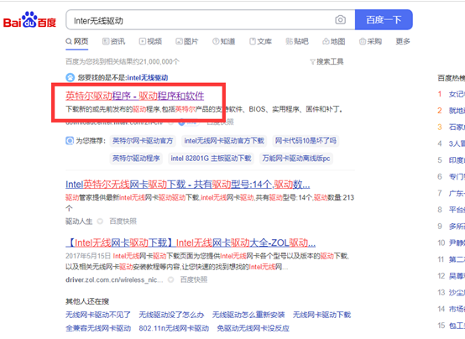Open the 图片 tab

tap(187, 41)
